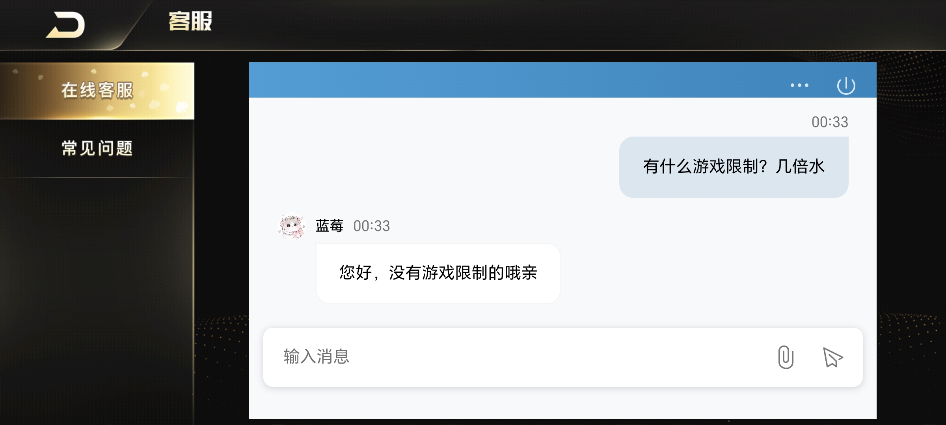
Task: Click the 00:33 timestamp above the sent message
Action: click(830, 122)
